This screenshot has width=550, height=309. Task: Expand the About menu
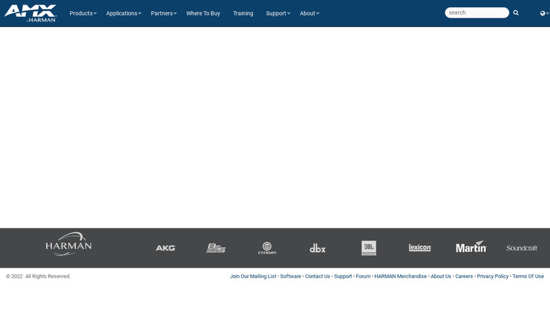[310, 13]
